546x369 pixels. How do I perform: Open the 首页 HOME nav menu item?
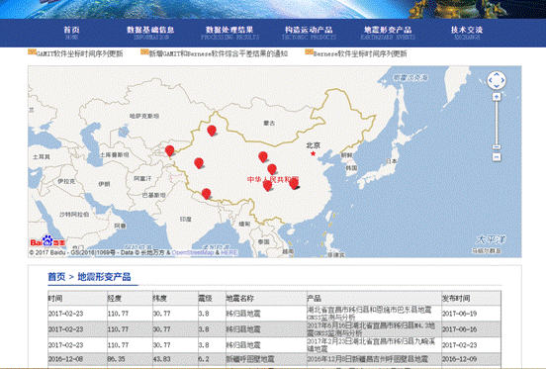pyautogui.click(x=71, y=33)
